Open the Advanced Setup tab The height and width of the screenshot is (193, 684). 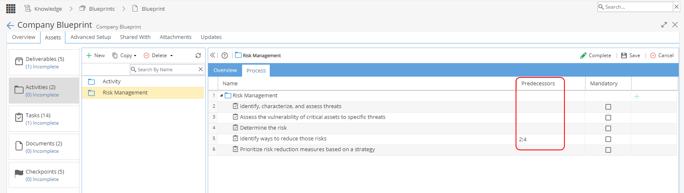tap(91, 37)
